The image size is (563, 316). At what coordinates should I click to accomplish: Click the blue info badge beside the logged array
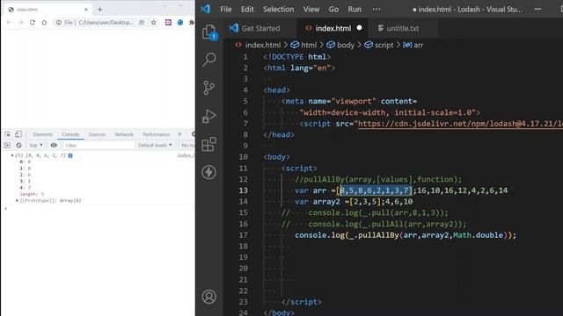pos(70,155)
